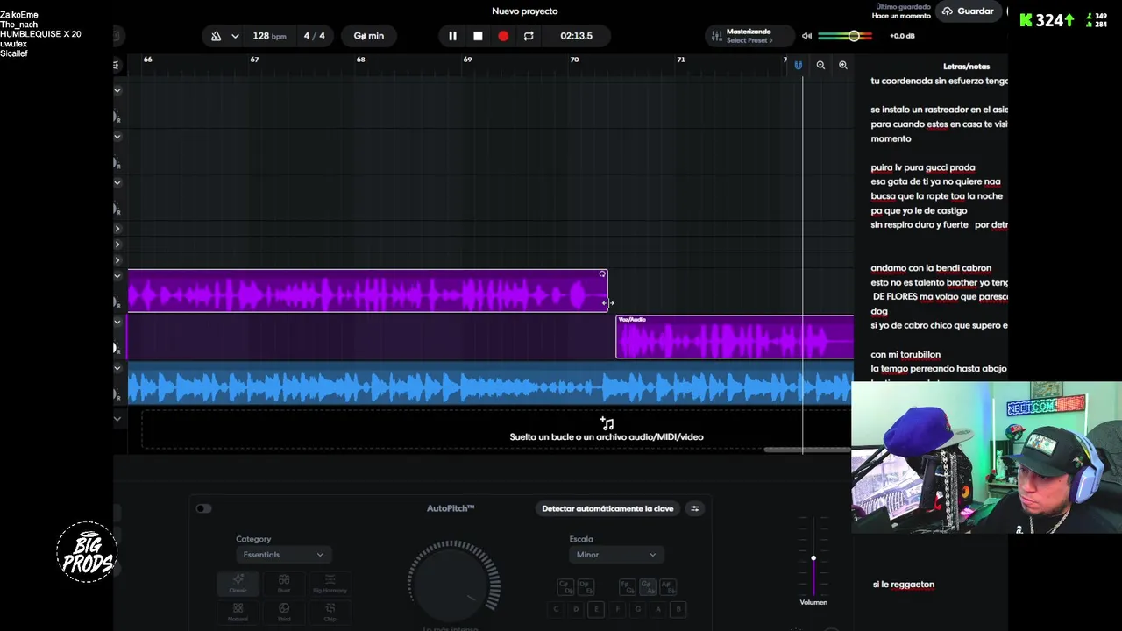Select the Voz/Audio clip

[735, 337]
